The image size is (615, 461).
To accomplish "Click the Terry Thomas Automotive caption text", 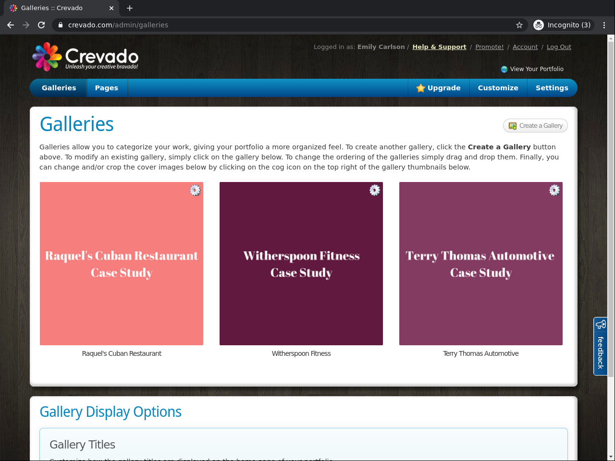I will click(x=481, y=353).
